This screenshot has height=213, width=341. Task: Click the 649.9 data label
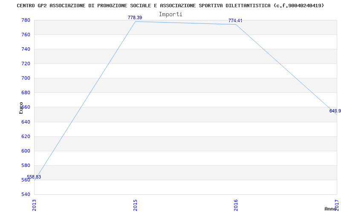(335, 111)
